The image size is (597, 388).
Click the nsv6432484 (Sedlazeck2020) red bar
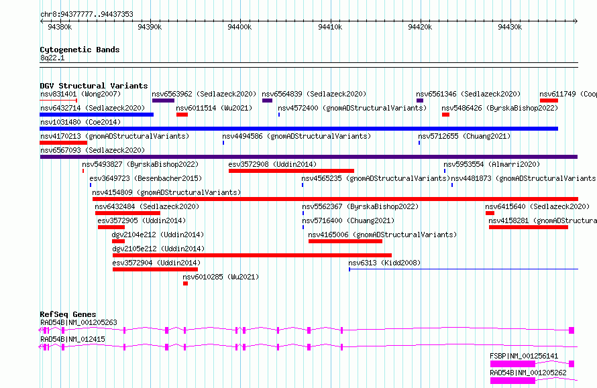(x=127, y=213)
